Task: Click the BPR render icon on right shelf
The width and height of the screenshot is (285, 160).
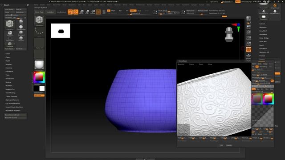Action: pyautogui.click(x=248, y=18)
